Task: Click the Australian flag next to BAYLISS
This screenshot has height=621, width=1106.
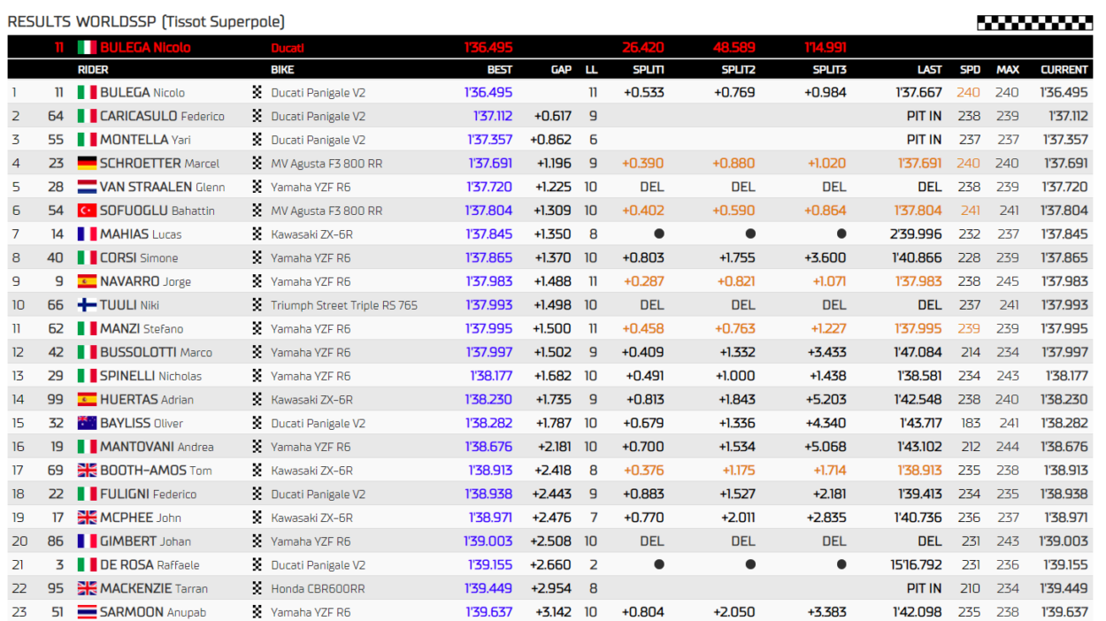Action: tap(87, 423)
